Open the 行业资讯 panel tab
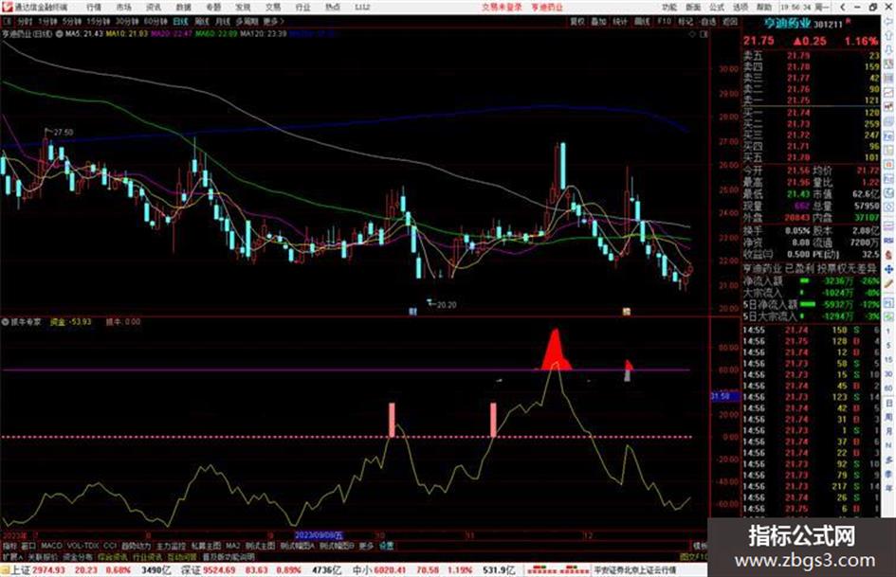This screenshot has width=896, height=577. (x=147, y=556)
